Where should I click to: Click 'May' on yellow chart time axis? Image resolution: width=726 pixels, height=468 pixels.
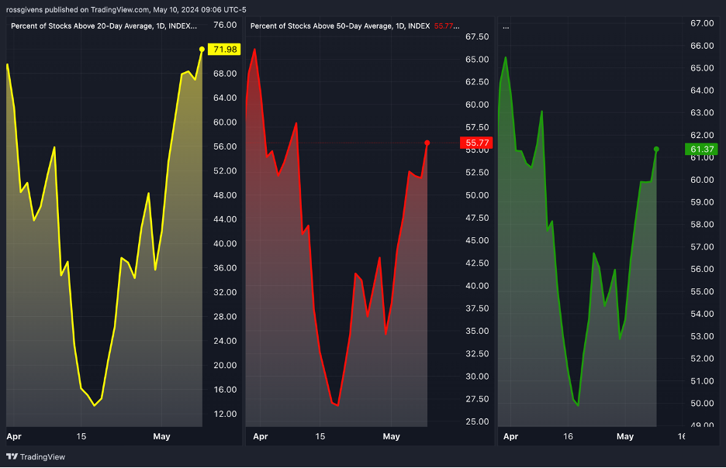click(x=161, y=436)
